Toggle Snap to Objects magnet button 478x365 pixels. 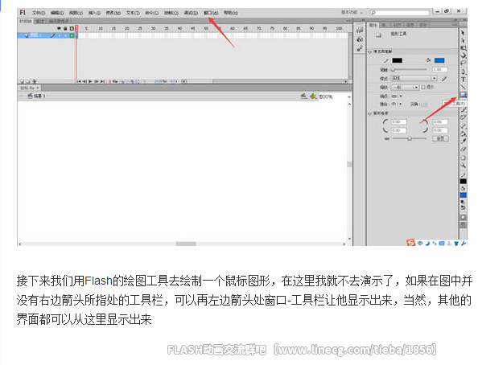pyautogui.click(x=463, y=225)
